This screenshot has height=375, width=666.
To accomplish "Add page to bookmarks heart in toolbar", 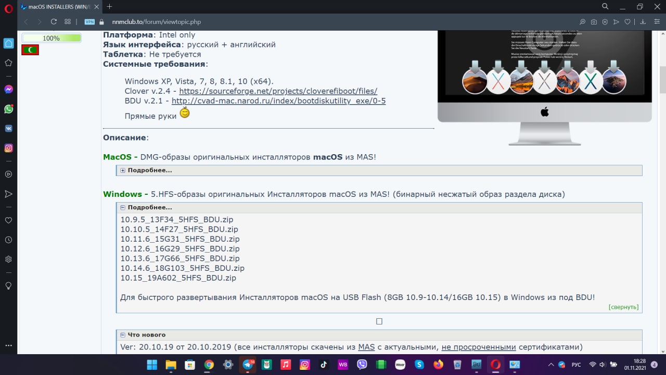I will tap(628, 22).
